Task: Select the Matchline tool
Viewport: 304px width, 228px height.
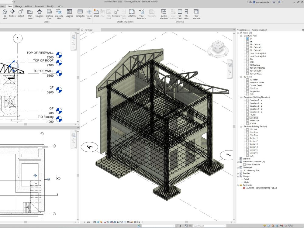Action: coord(132,13)
